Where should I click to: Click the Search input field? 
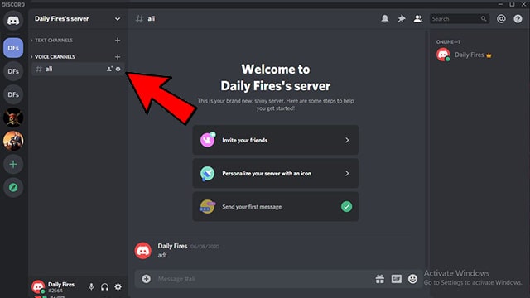click(x=460, y=18)
